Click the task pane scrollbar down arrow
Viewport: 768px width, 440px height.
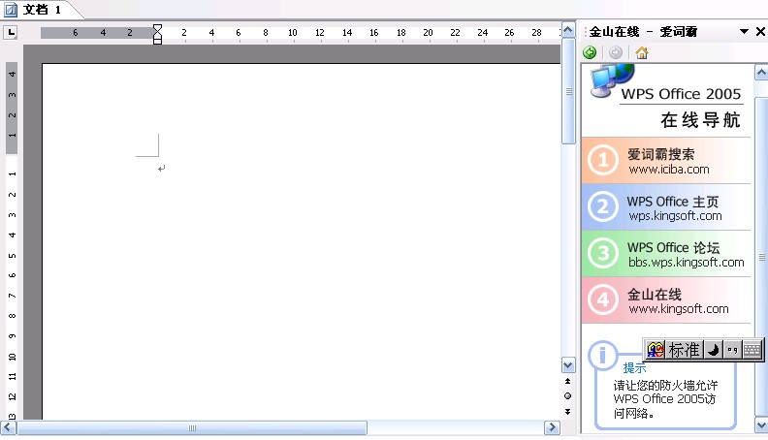(761, 424)
